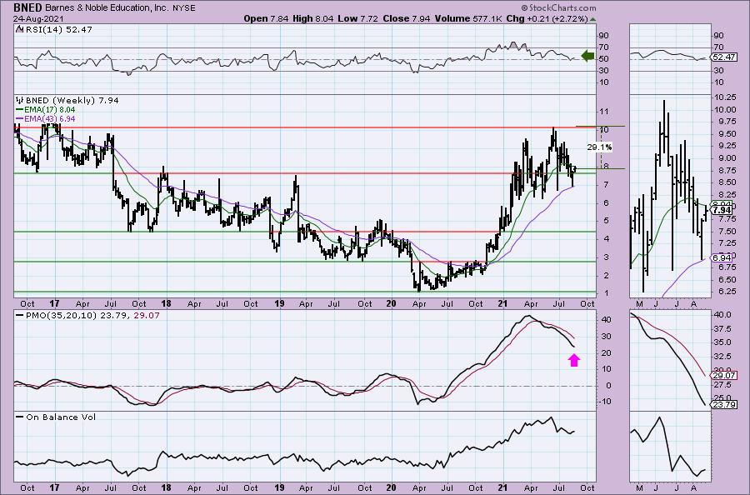The height and width of the screenshot is (495, 750).
Task: Click the 11 label on main price axis
Action: 604,112
